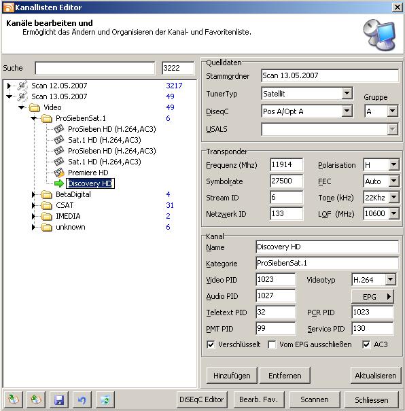
Task: Click the refresh folder icon in bottom toolbar
Action: [105, 399]
